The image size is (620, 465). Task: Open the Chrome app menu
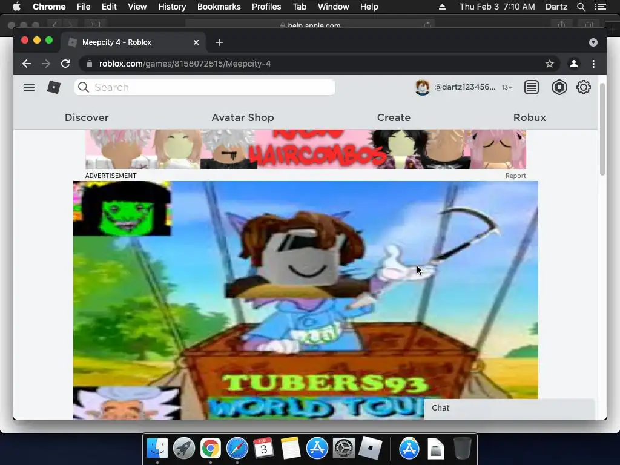49,7
